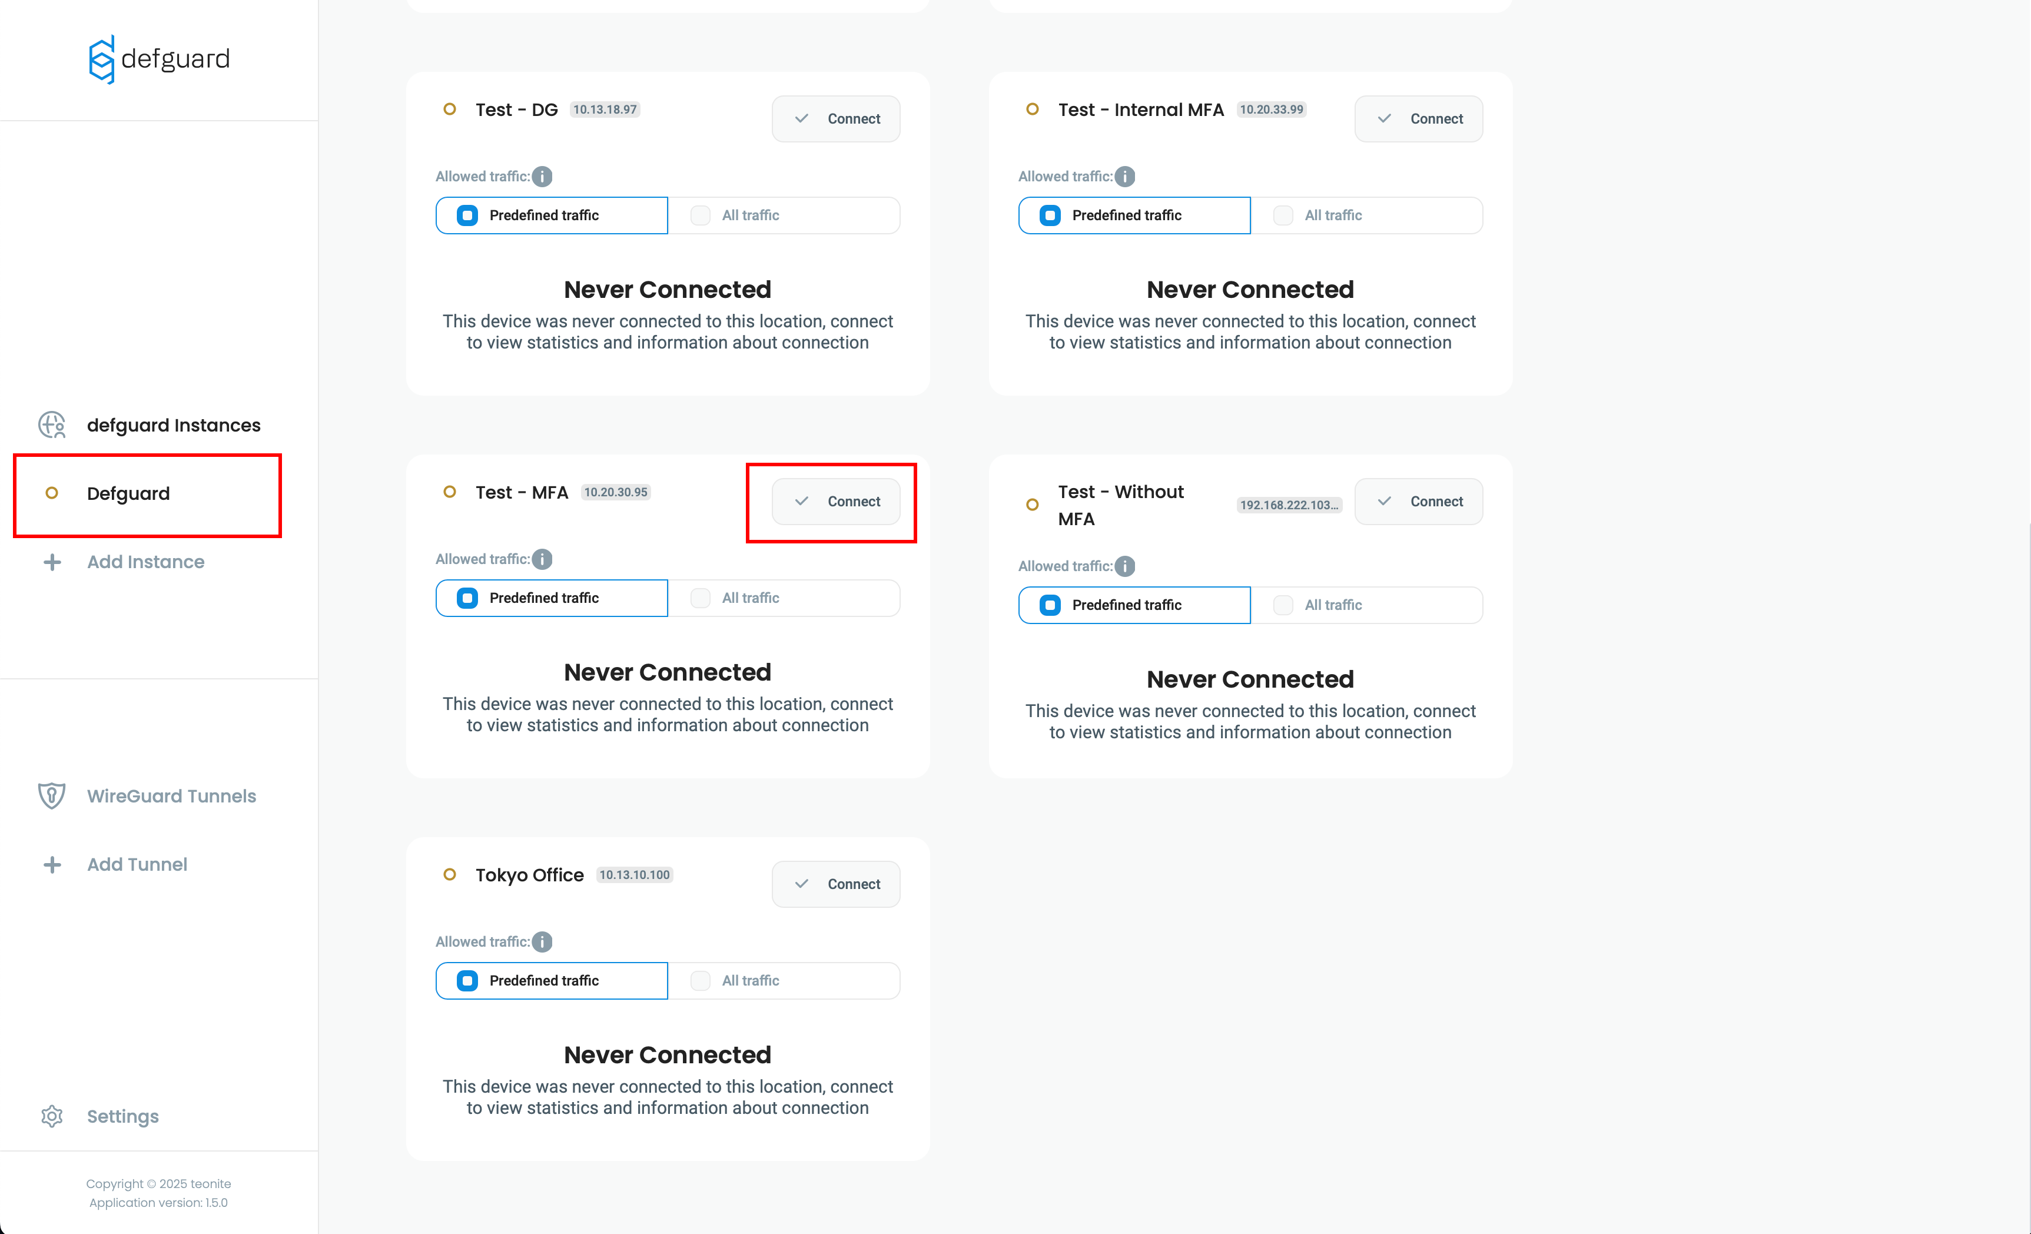Connect to the Test - MFA location

click(x=836, y=501)
